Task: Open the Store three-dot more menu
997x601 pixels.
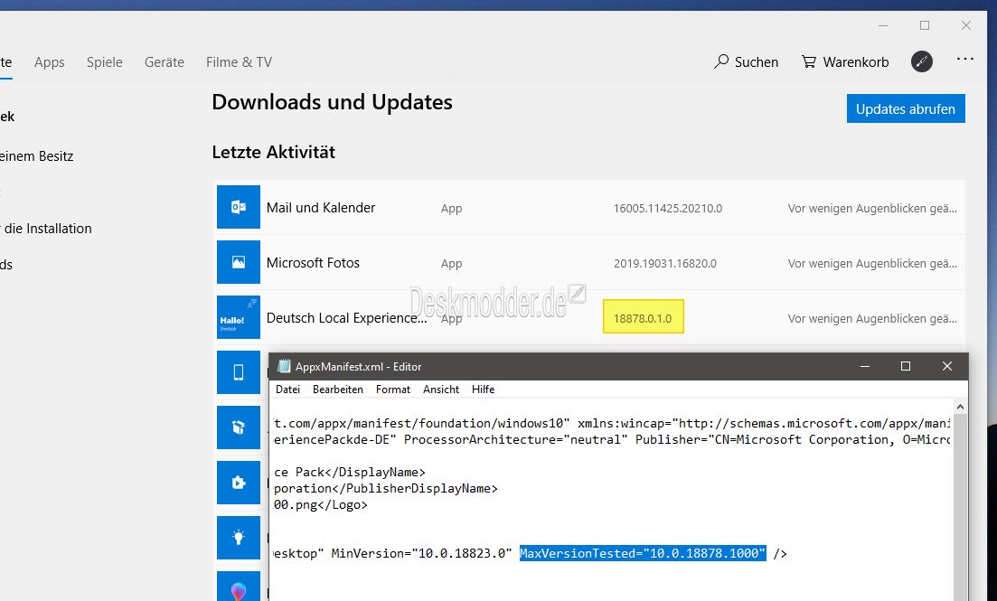Action: [964, 60]
